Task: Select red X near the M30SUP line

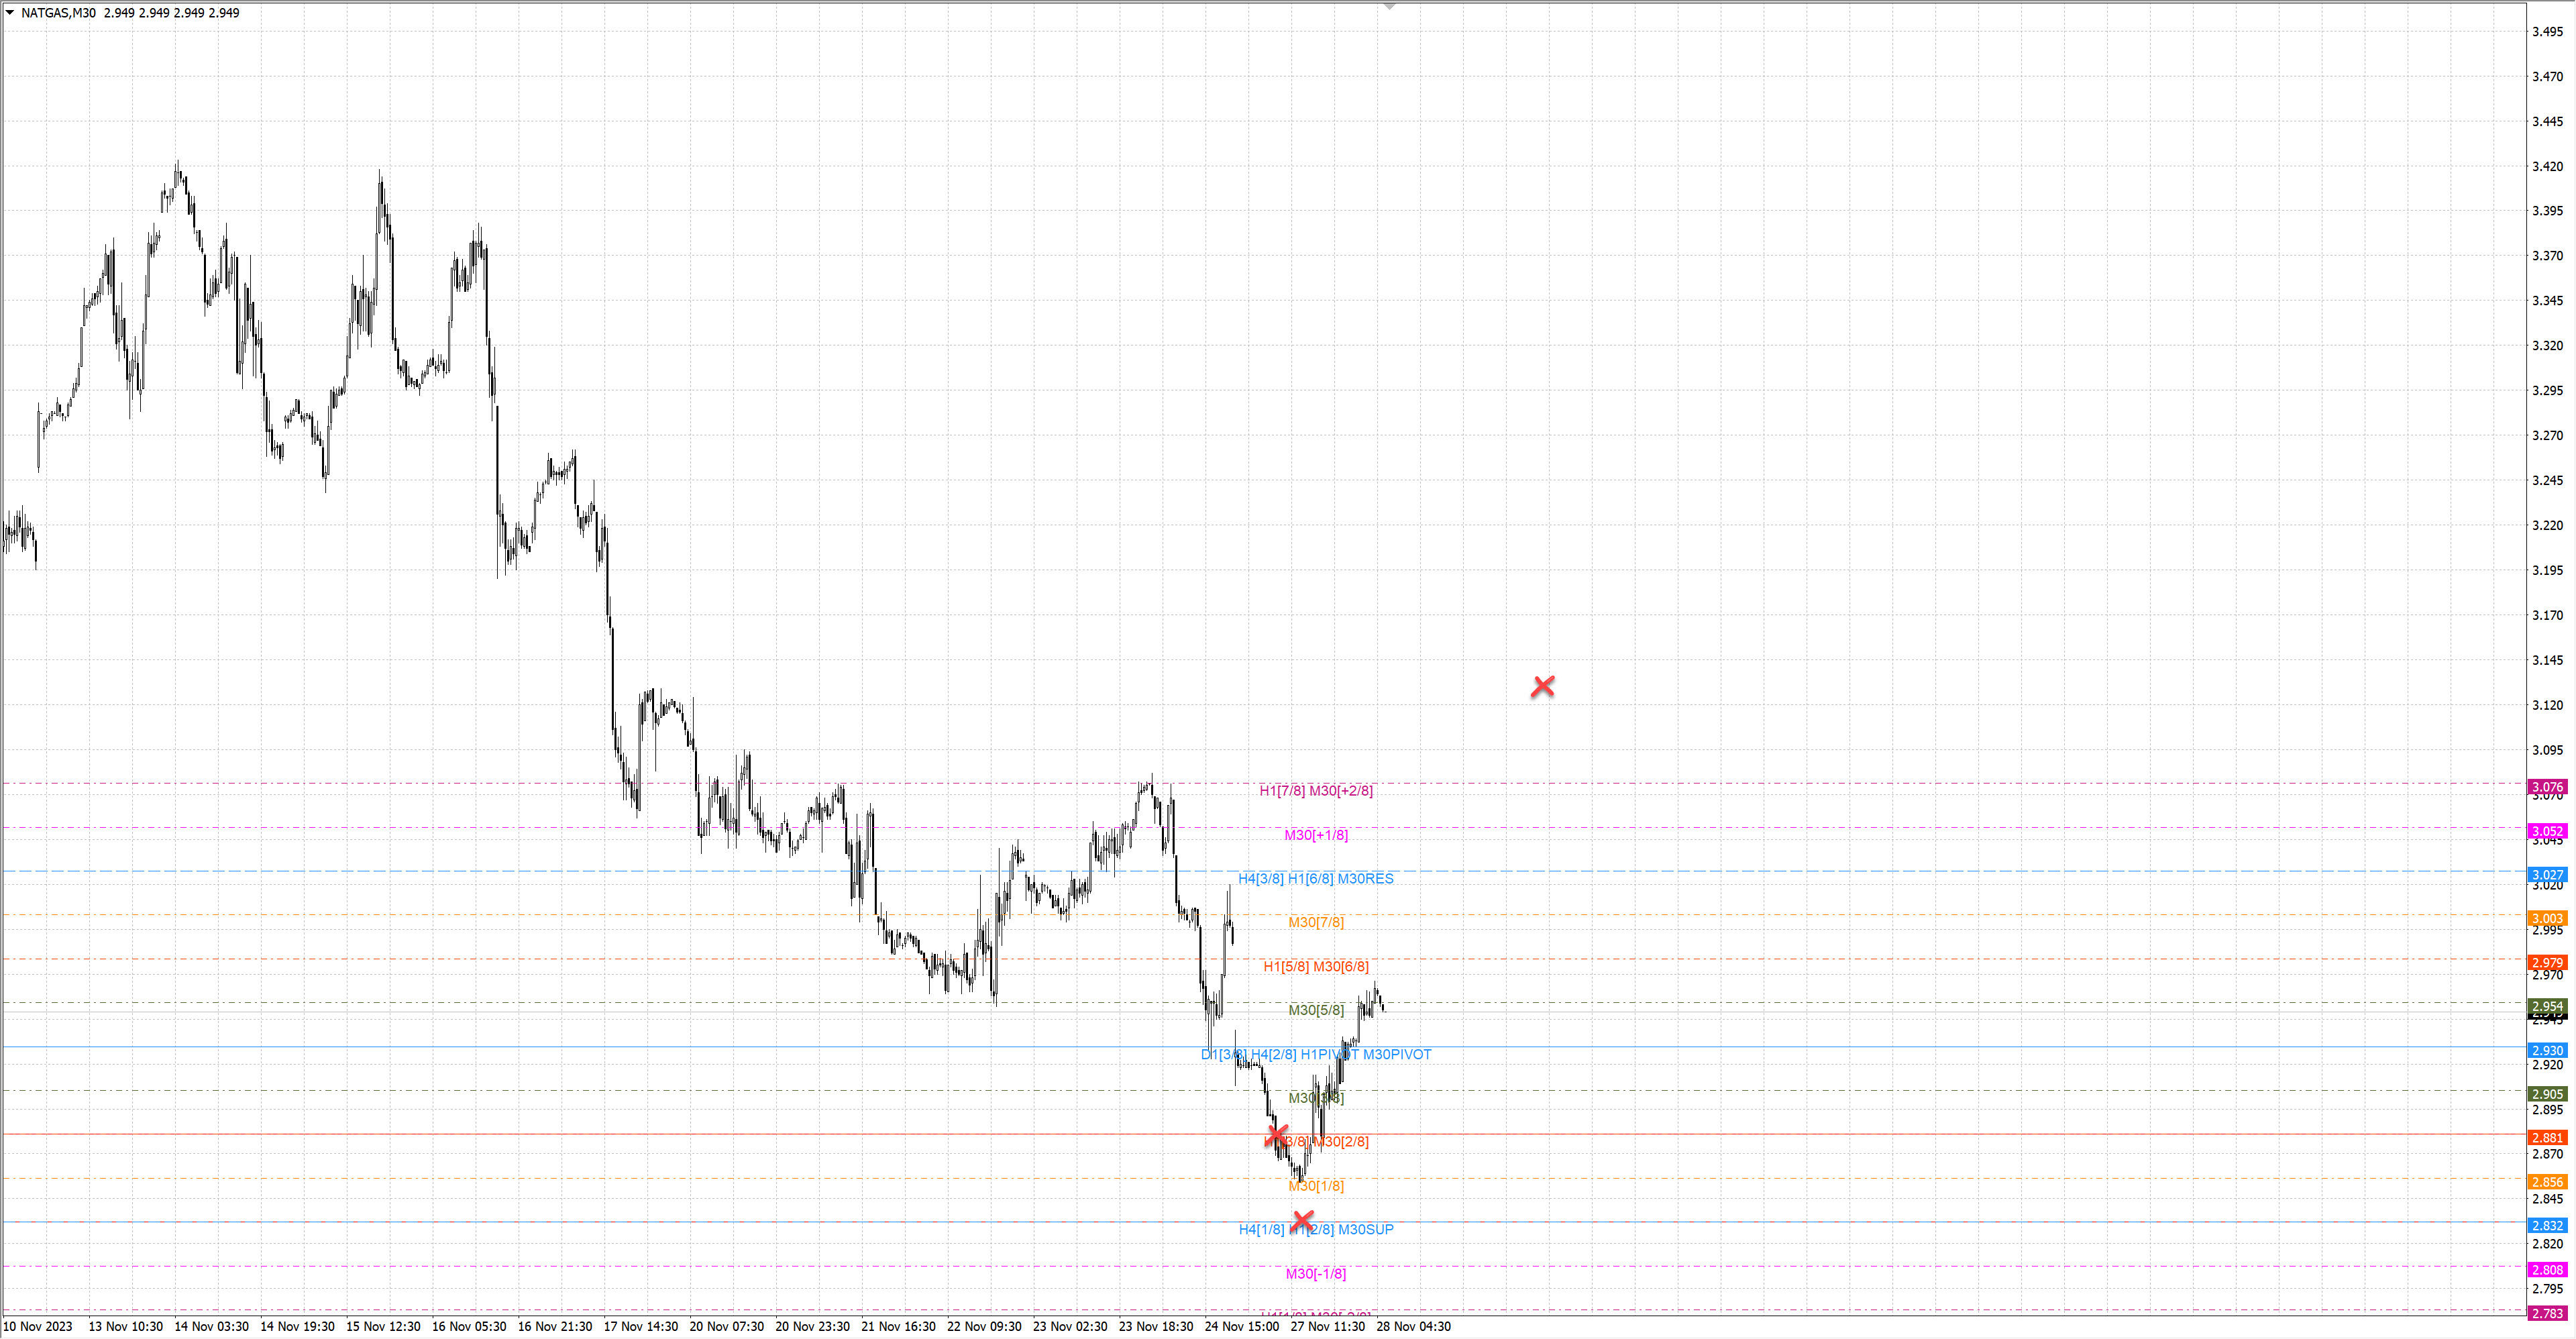Action: (x=1302, y=1221)
